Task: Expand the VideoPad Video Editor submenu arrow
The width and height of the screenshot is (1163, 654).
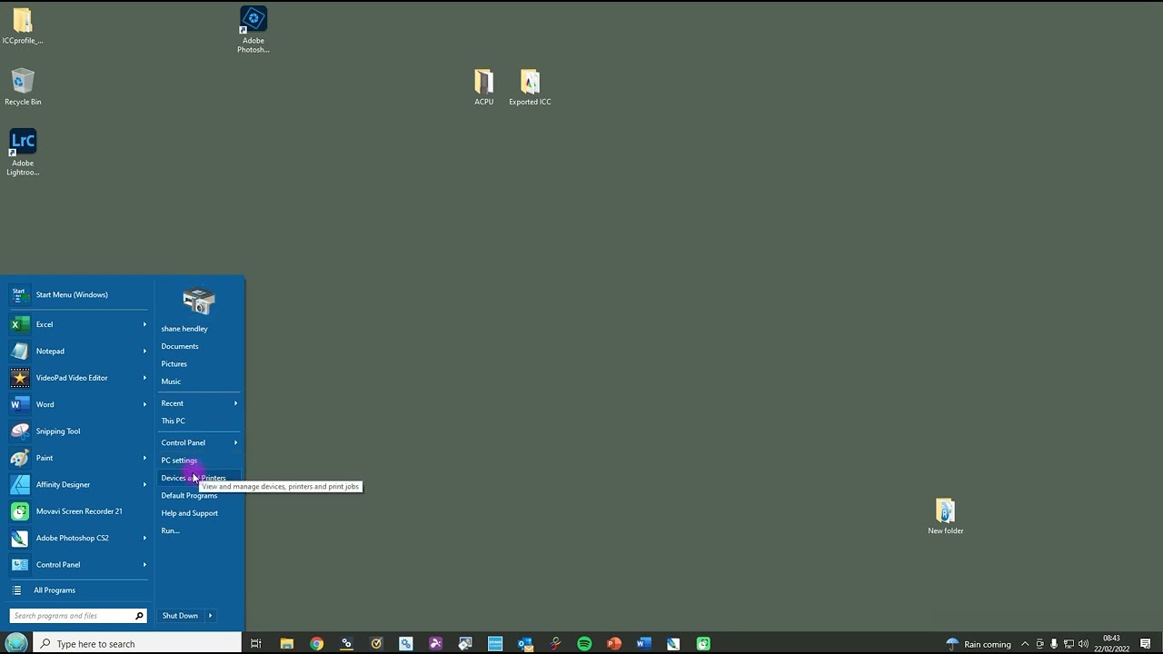Action: [x=144, y=378]
